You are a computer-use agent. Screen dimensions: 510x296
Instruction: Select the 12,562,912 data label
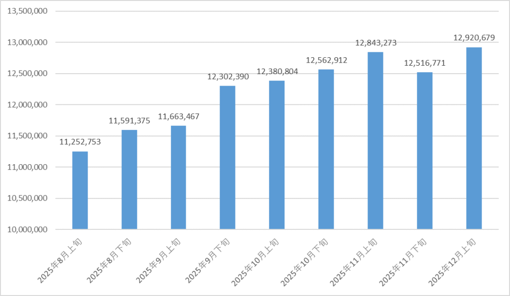tap(326, 60)
